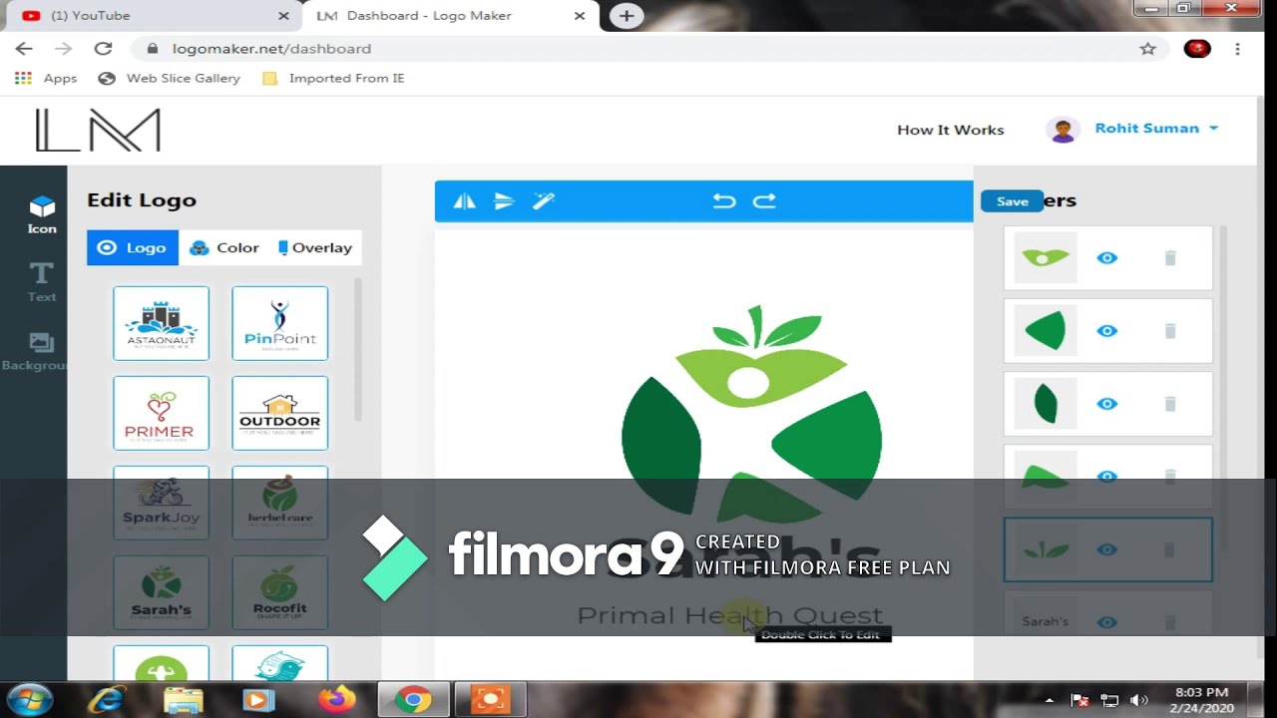
Task: Choose the Astaonaut logo template
Action: pos(161,323)
